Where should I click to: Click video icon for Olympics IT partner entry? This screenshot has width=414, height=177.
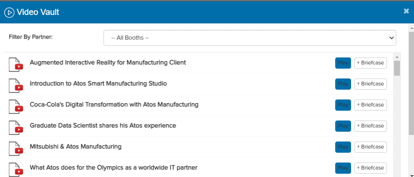click(x=16, y=170)
